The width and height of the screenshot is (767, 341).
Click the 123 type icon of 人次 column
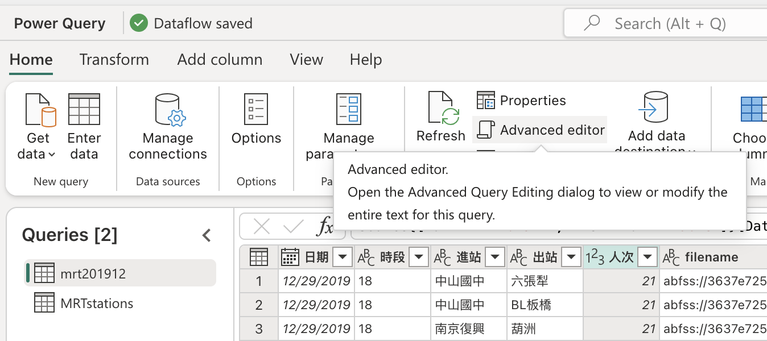pyautogui.click(x=595, y=258)
